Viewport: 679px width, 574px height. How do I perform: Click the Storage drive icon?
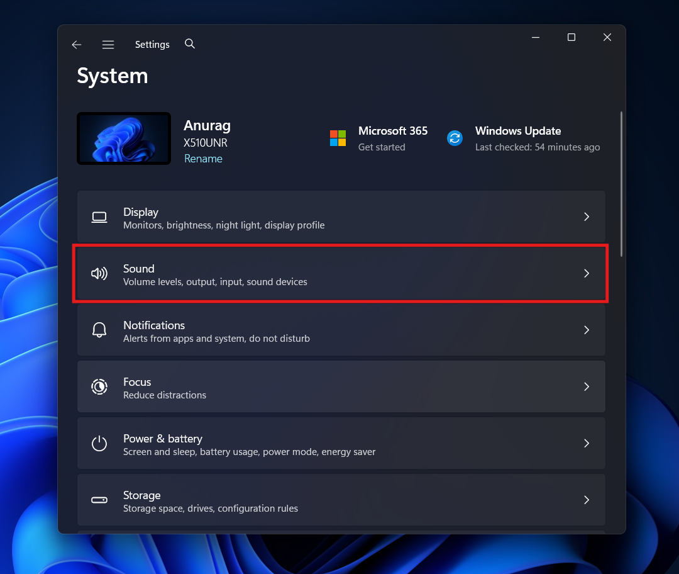99,499
